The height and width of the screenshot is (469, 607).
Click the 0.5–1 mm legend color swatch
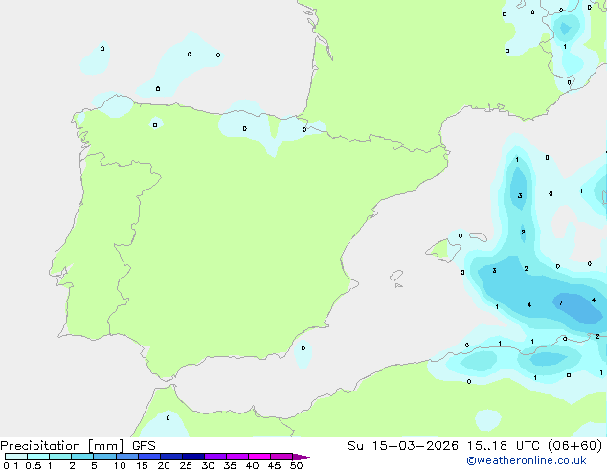(38, 457)
